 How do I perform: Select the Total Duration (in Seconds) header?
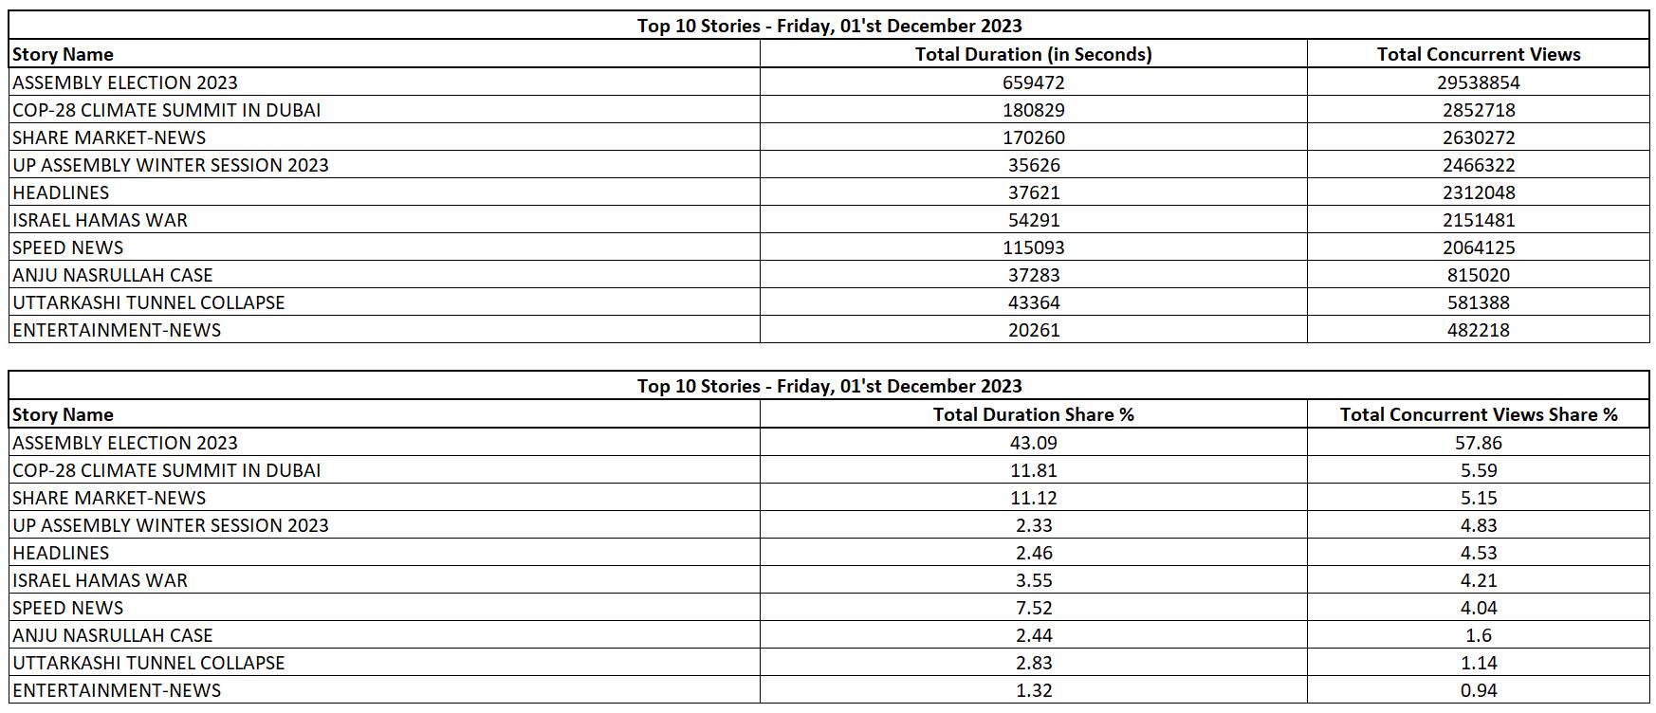pos(1033,54)
